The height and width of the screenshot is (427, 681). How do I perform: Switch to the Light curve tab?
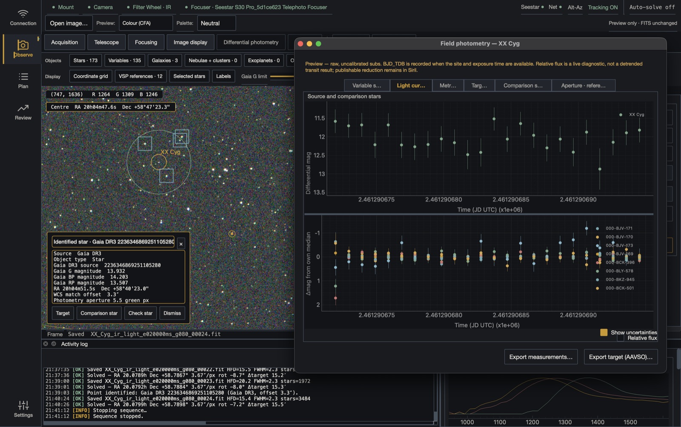[411, 85]
